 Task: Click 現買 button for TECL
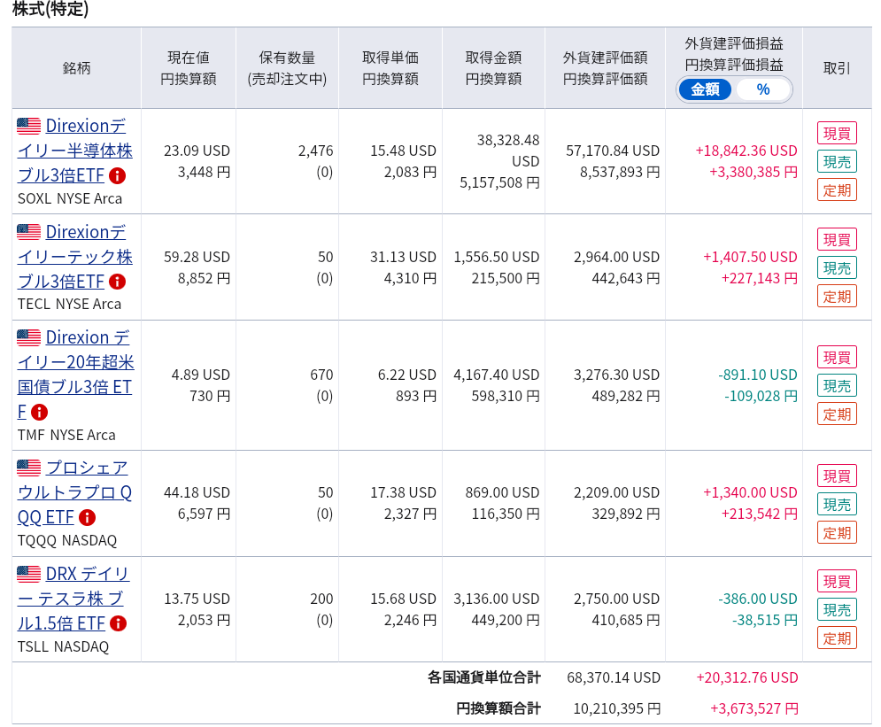pyautogui.click(x=837, y=240)
